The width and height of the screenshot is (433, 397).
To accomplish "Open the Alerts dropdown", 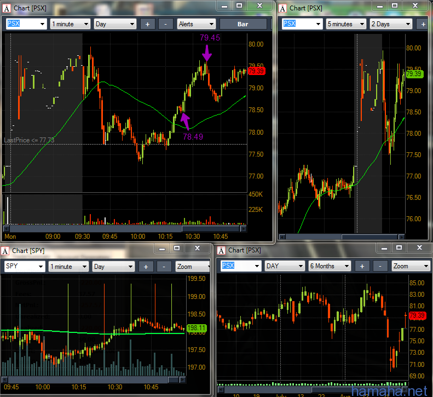I will [x=197, y=24].
